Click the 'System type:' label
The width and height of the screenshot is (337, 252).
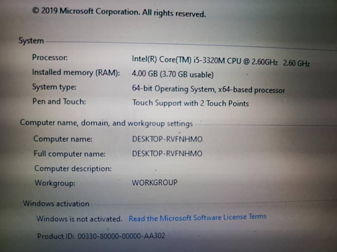pos(54,87)
